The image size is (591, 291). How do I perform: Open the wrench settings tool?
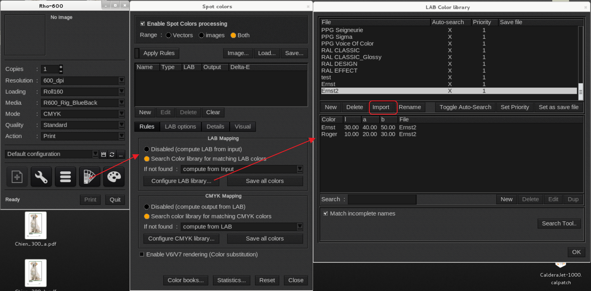coord(41,177)
